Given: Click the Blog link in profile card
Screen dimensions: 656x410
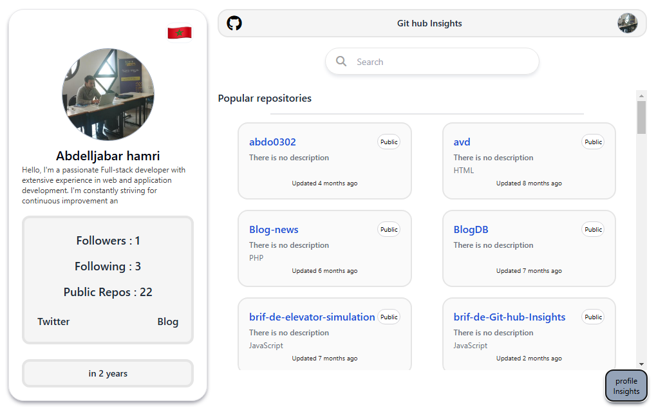Looking at the screenshot, I should [168, 321].
